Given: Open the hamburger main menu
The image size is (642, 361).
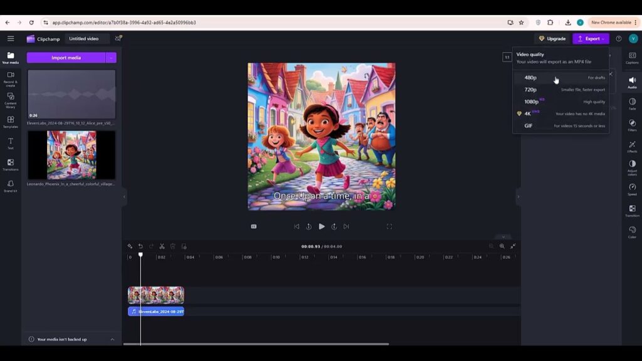Looking at the screenshot, I should (11, 38).
